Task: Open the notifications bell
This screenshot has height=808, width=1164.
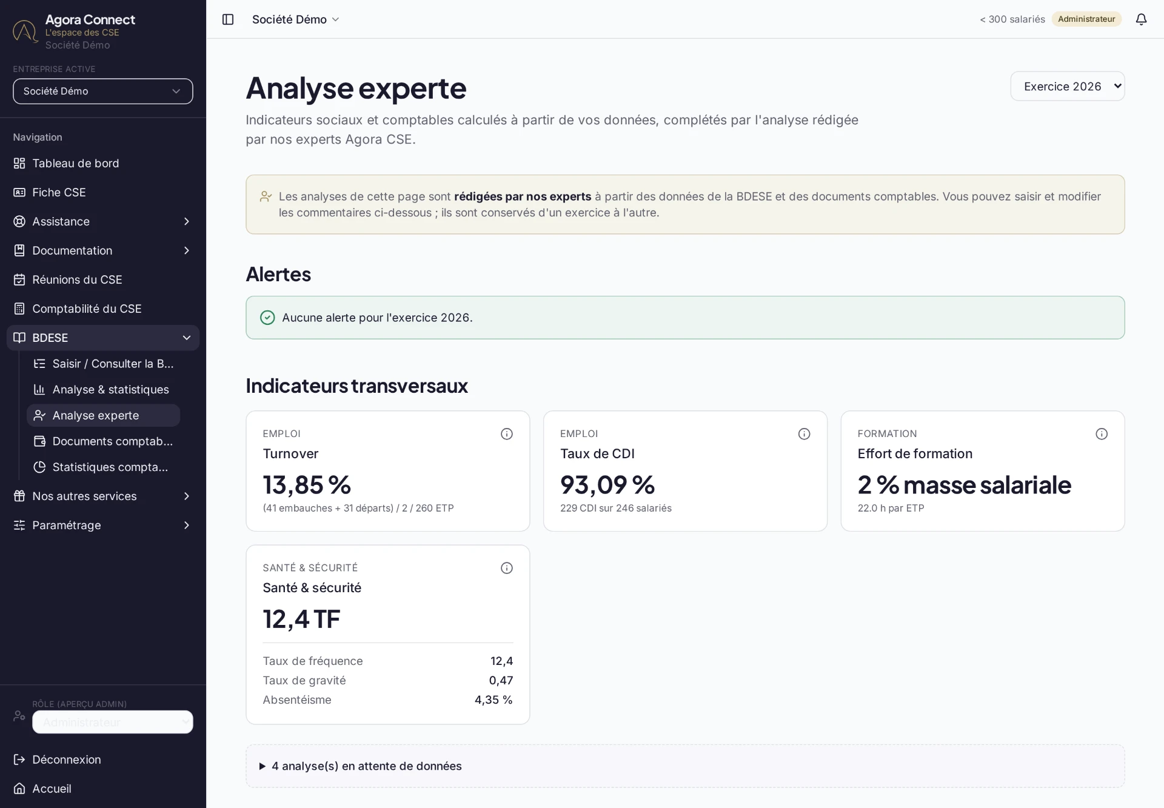Action: [1141, 19]
